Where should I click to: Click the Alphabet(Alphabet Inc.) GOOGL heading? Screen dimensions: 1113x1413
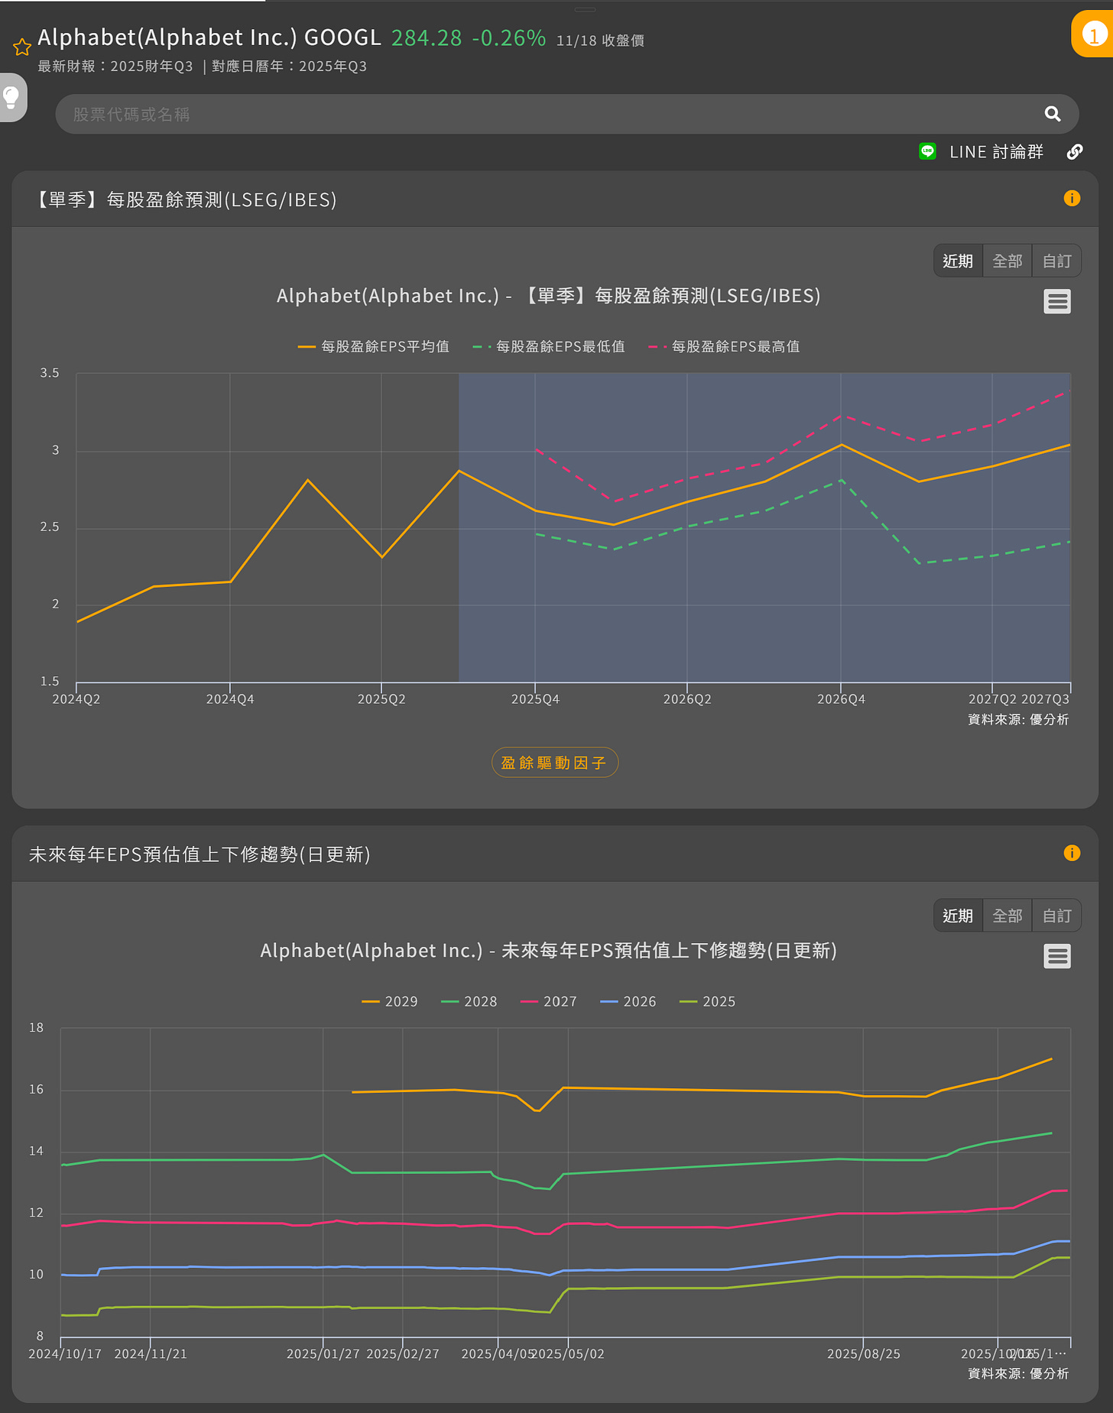[x=209, y=37]
